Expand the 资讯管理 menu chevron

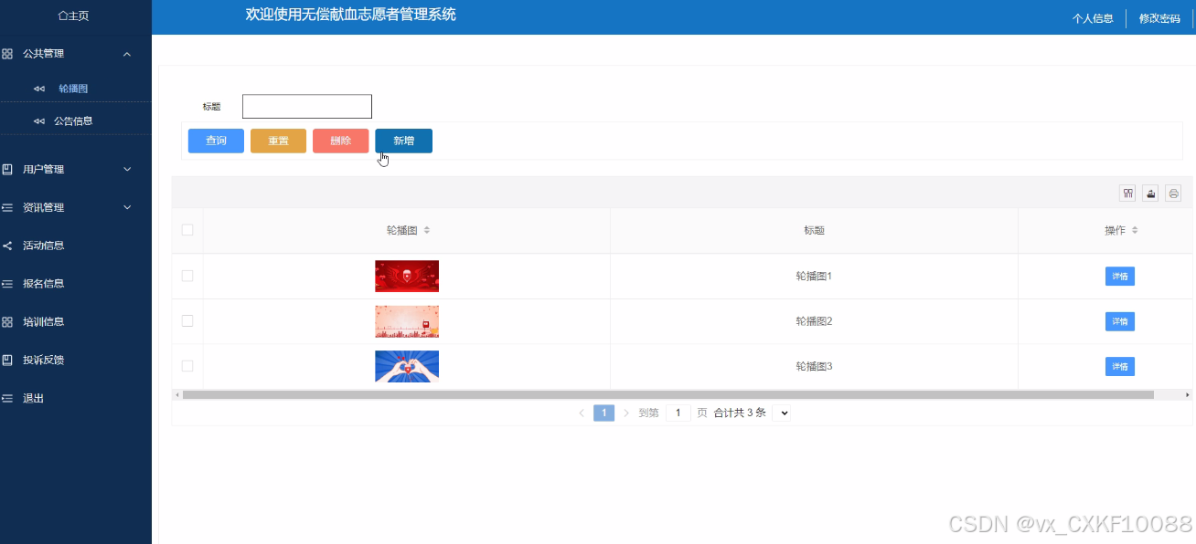pyautogui.click(x=127, y=207)
